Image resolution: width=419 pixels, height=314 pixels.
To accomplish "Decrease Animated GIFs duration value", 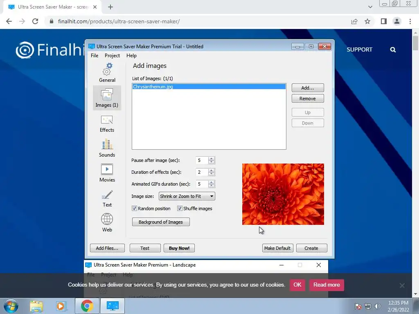I will (x=212, y=186).
